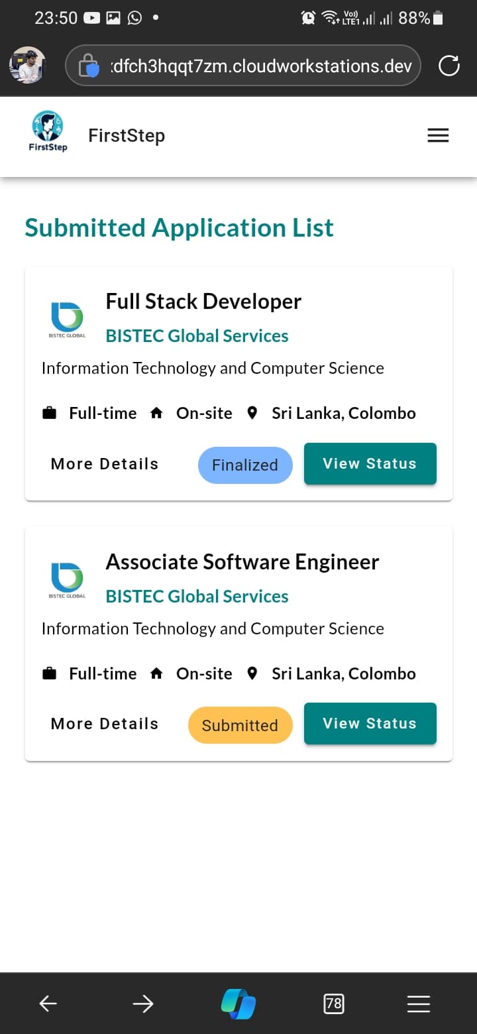Open the tab switcher showing 78 tabs
Viewport: 477px width, 1034px height.
tap(334, 1004)
